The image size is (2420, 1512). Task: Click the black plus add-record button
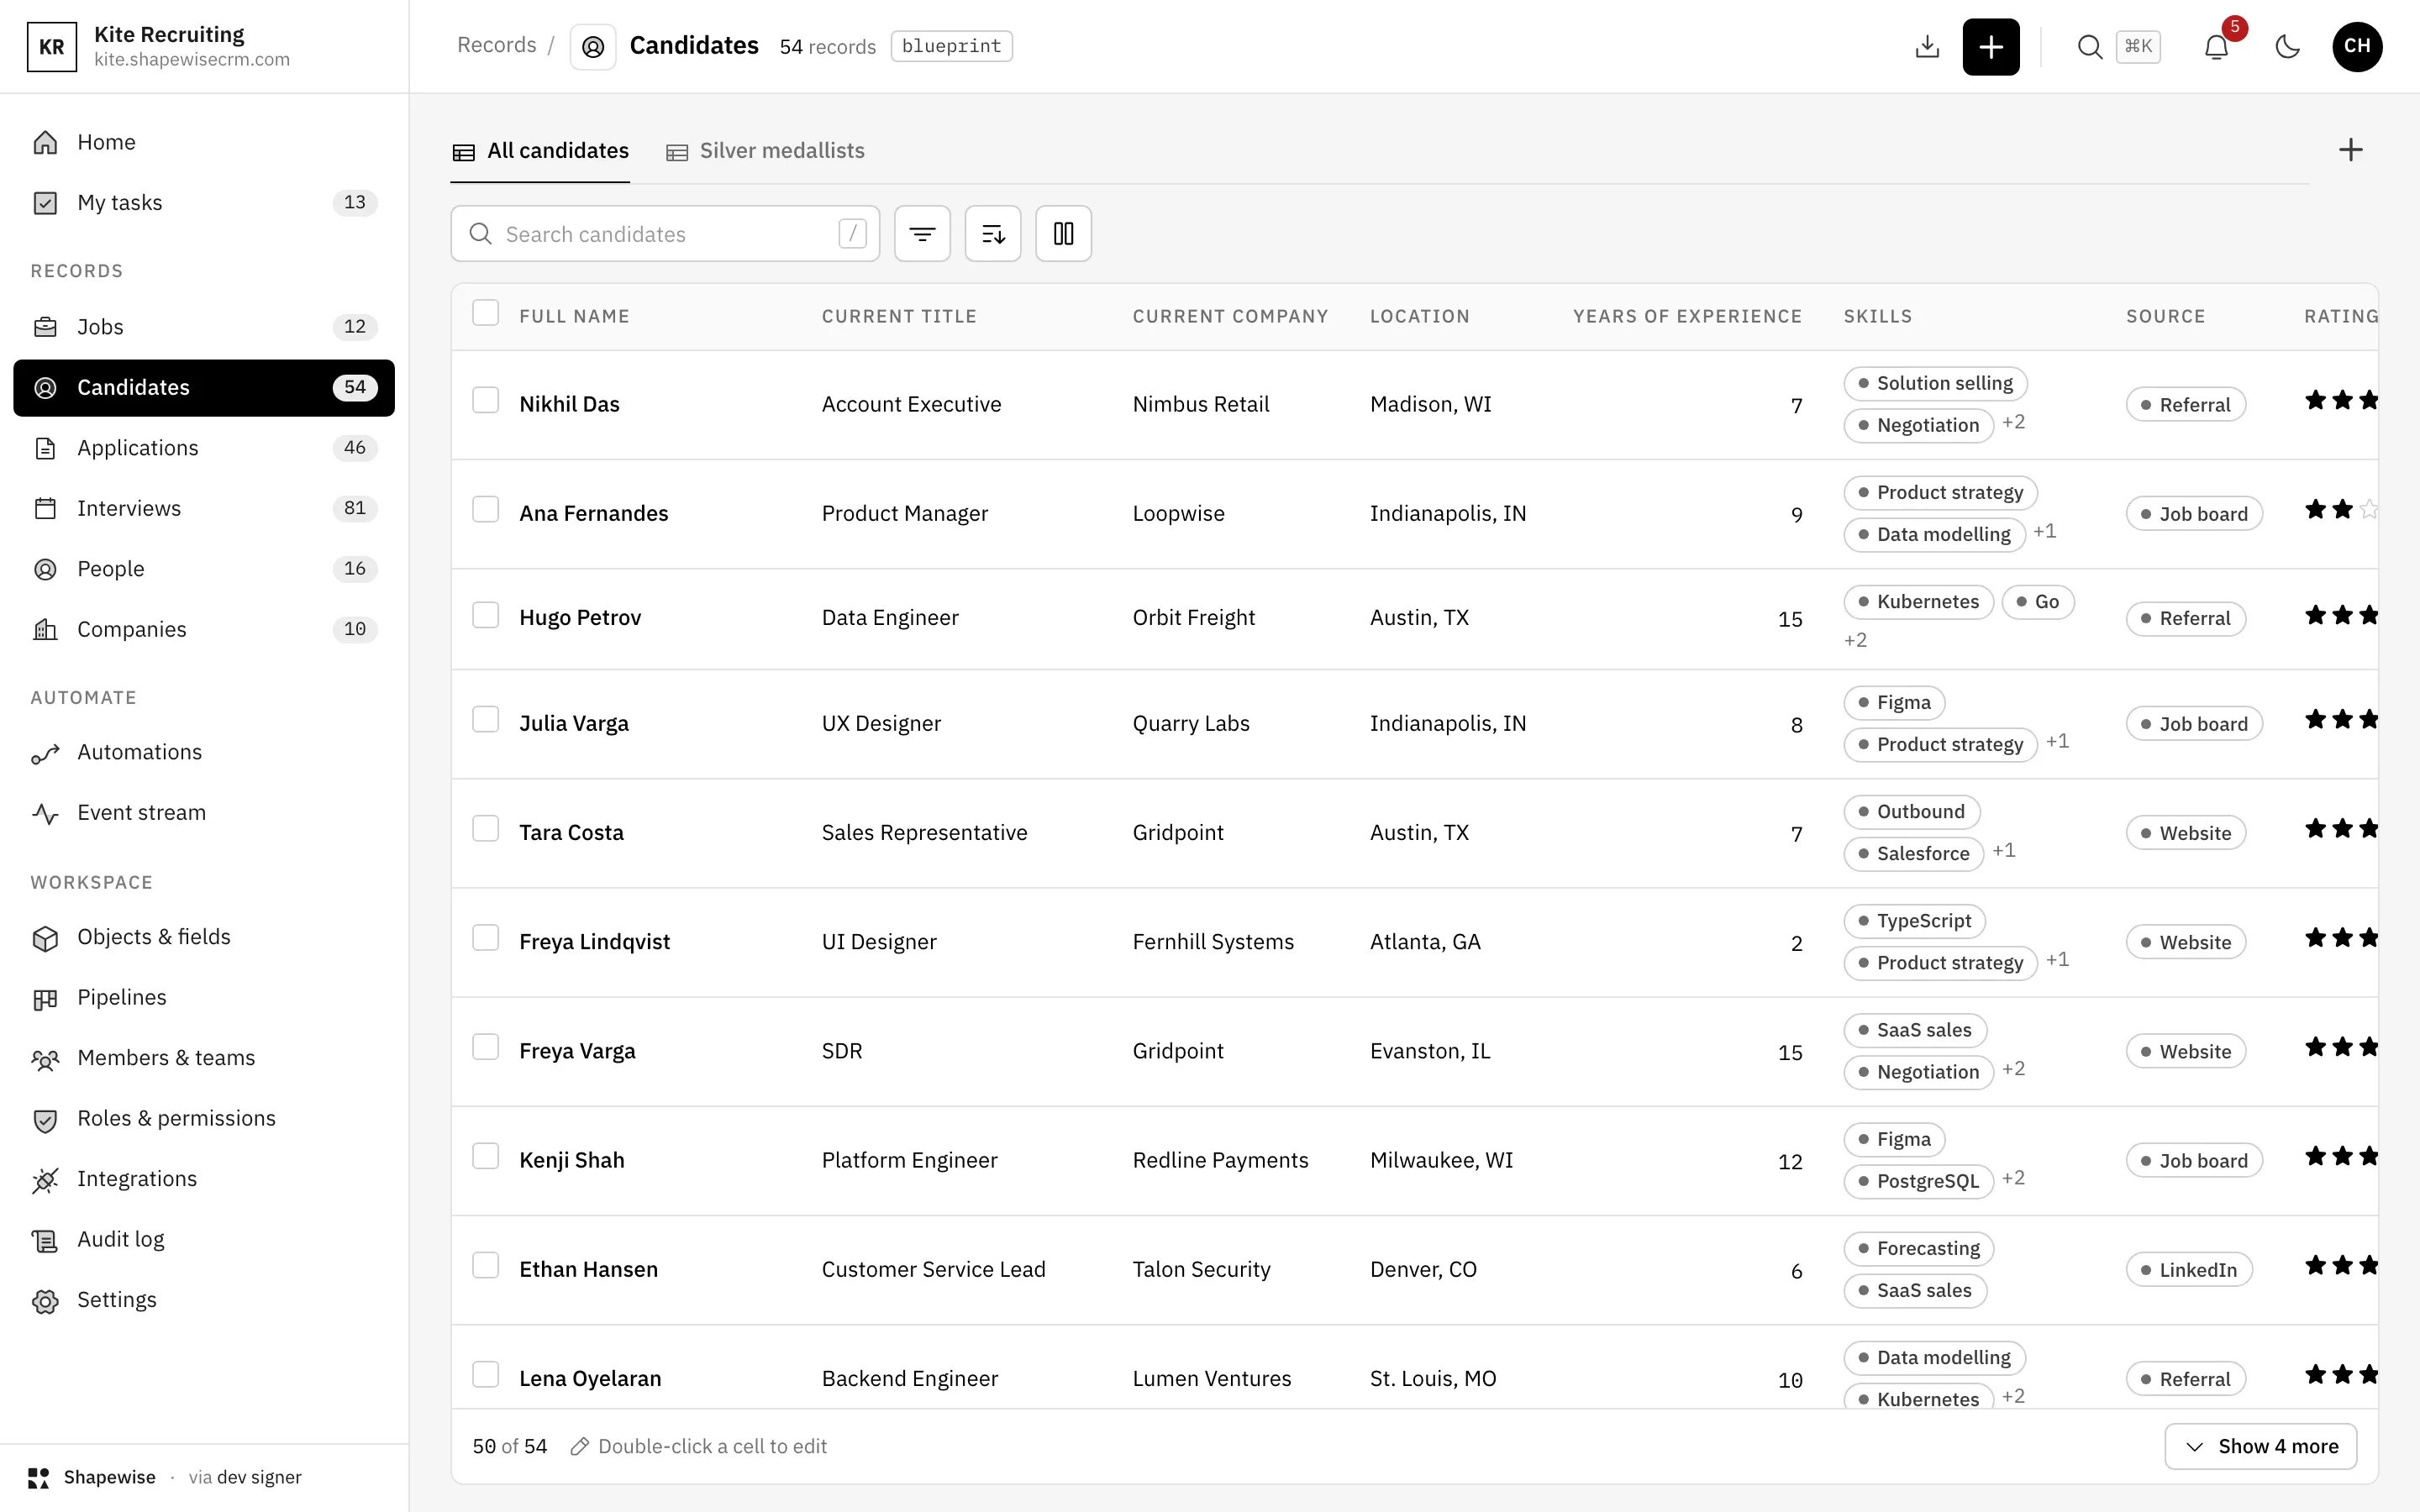coord(1991,47)
